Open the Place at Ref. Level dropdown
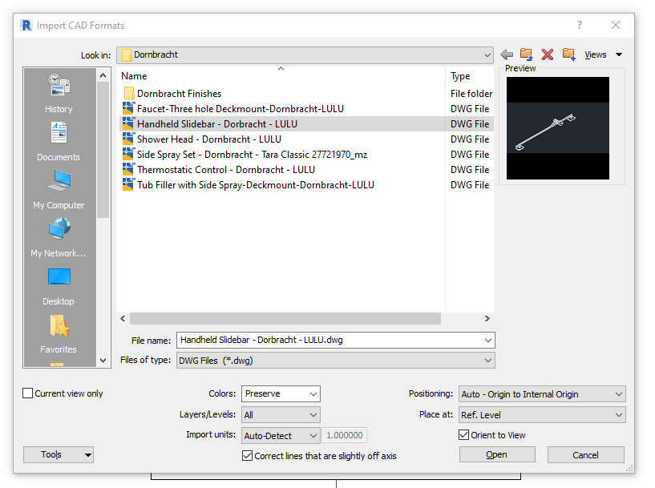The width and height of the screenshot is (655, 488). point(542,415)
